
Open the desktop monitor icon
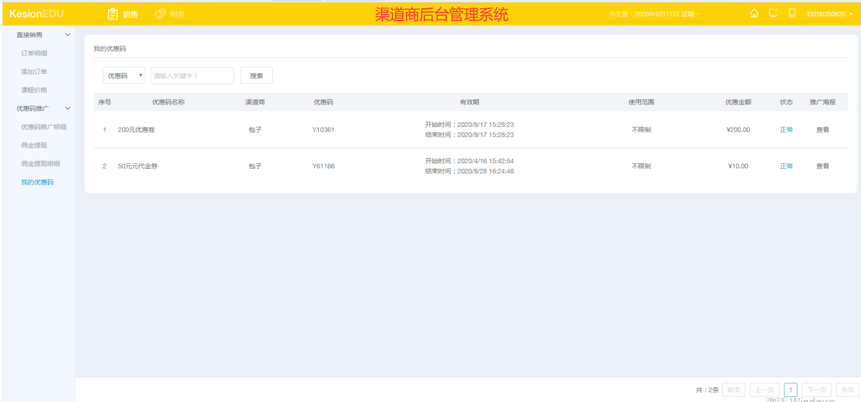click(773, 13)
